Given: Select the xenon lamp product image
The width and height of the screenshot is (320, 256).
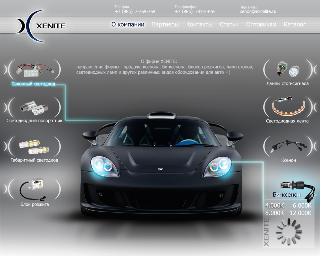Looking at the screenshot, I should pos(288,146).
